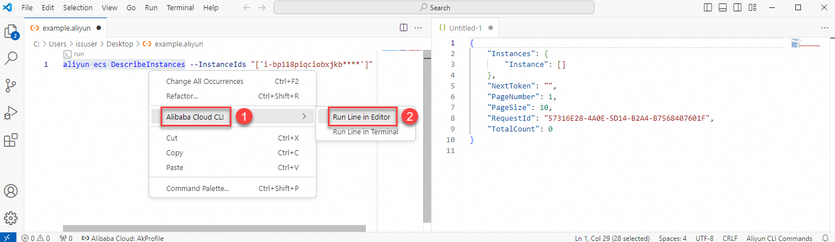
Task: Click the Search command center box
Action: click(434, 8)
